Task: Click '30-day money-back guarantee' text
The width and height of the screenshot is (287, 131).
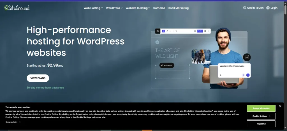Action: point(45,88)
